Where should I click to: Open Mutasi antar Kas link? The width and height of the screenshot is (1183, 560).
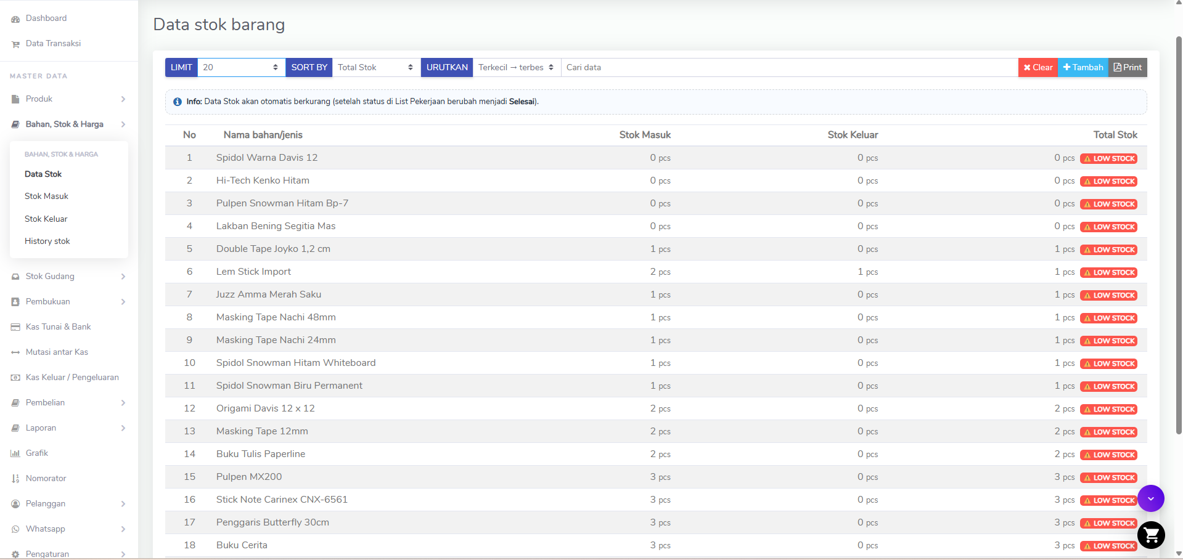[x=57, y=352]
